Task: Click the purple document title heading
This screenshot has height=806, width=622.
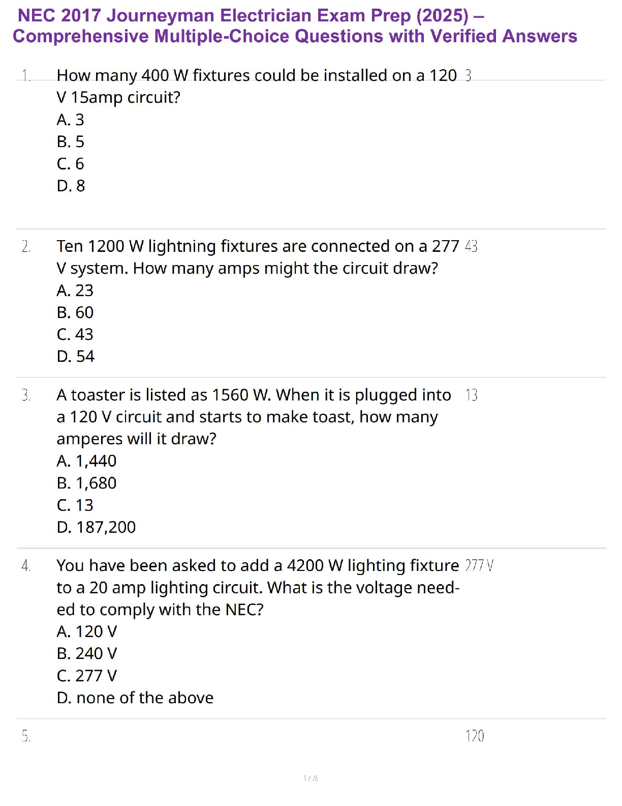Action: (x=295, y=26)
